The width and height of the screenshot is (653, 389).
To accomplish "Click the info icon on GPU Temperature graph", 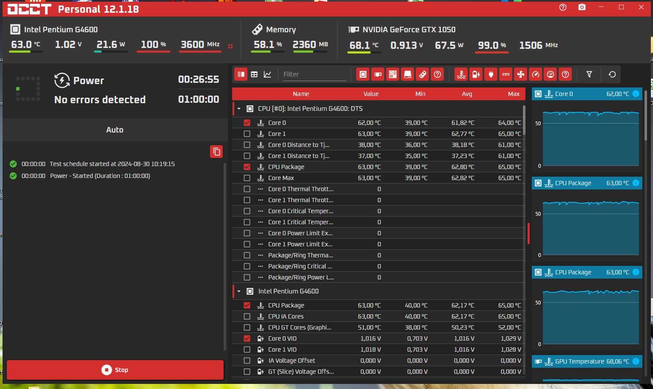I will coord(636,361).
